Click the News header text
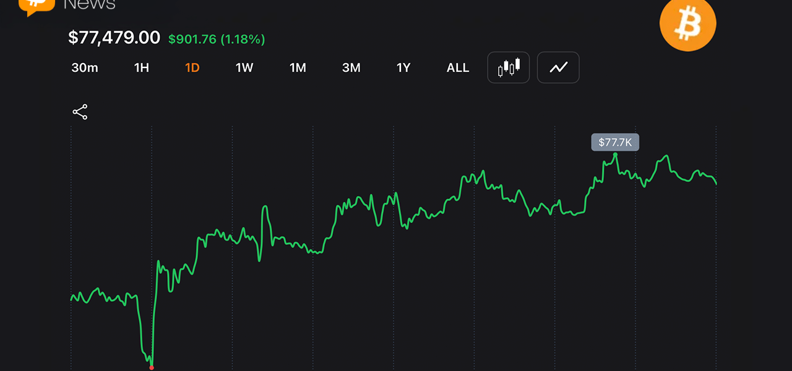This screenshot has width=792, height=371. [90, 5]
